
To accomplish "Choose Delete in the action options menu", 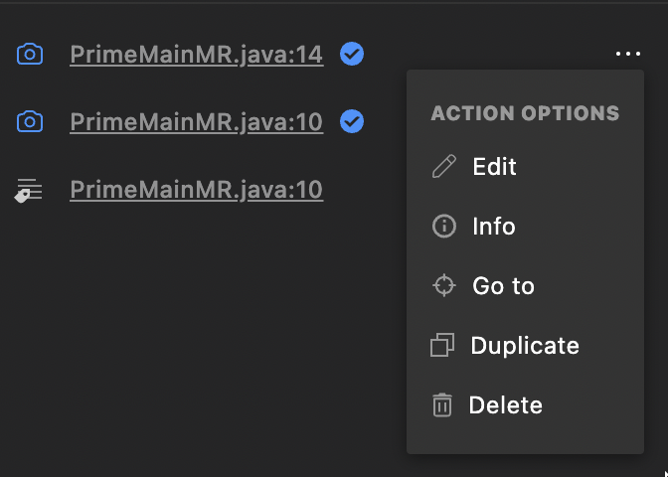I will pos(506,405).
